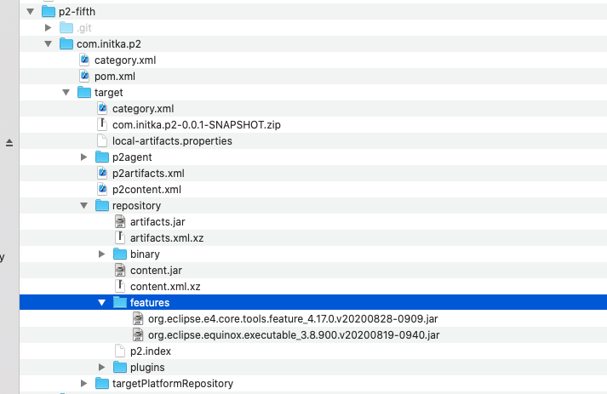The image size is (607, 394).
Task: Collapse the p2-fifth folder triangle
Action: (x=30, y=12)
